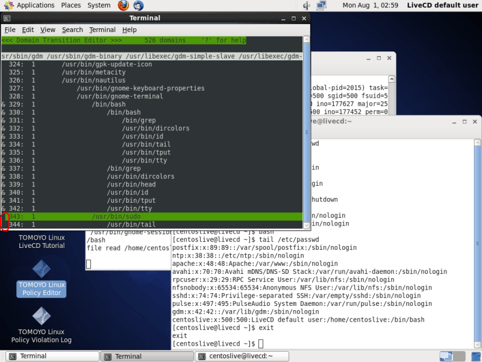Select domain row 327 gnome-keyboard-properties
The width and height of the screenshot is (482, 362).
coord(152,88)
